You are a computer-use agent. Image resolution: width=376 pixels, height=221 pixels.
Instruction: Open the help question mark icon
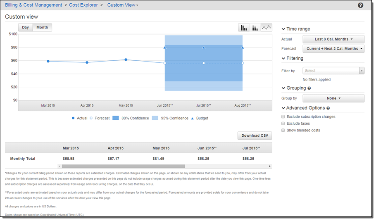[x=360, y=5]
